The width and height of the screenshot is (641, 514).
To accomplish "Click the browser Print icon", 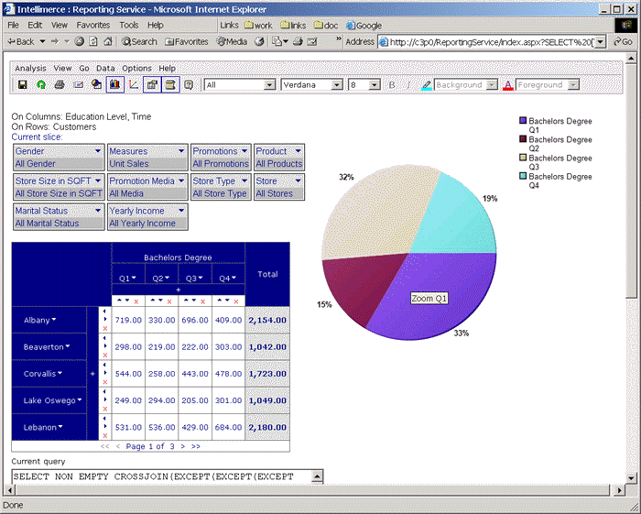I will click(x=298, y=41).
